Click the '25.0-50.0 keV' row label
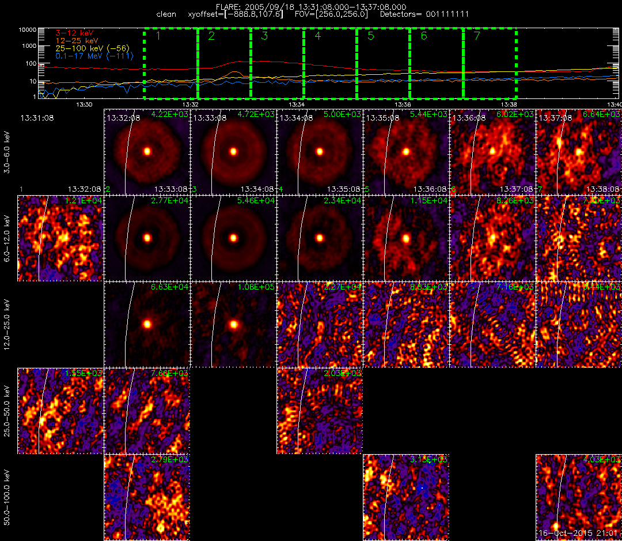Image resolution: width=622 pixels, height=541 pixels. [7, 411]
